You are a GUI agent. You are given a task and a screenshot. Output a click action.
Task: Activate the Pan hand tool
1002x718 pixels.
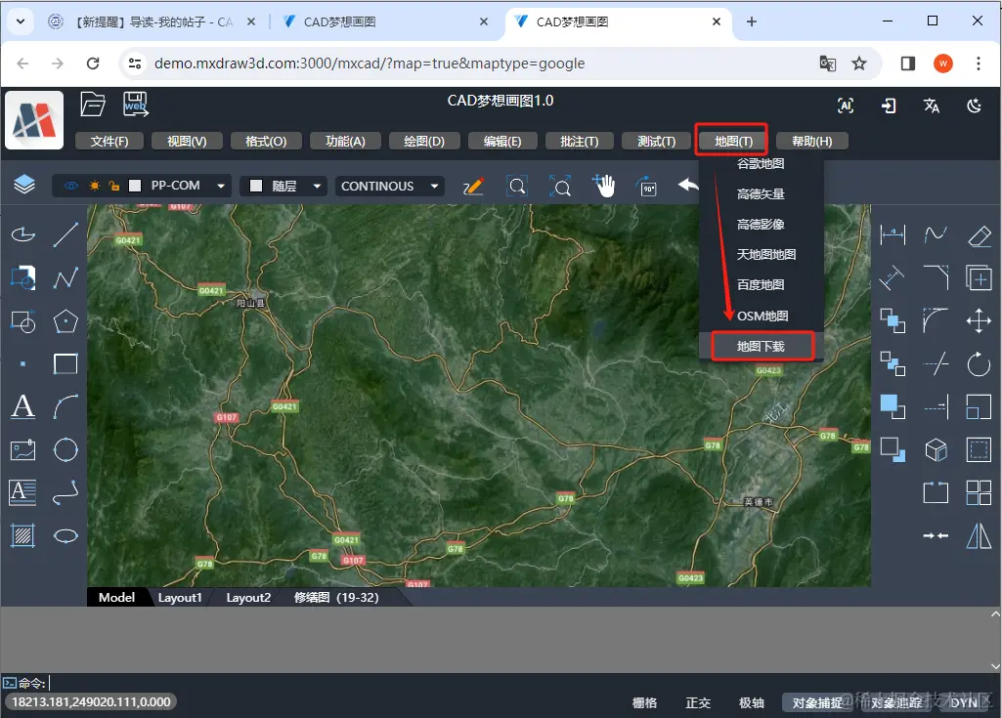[x=604, y=185]
